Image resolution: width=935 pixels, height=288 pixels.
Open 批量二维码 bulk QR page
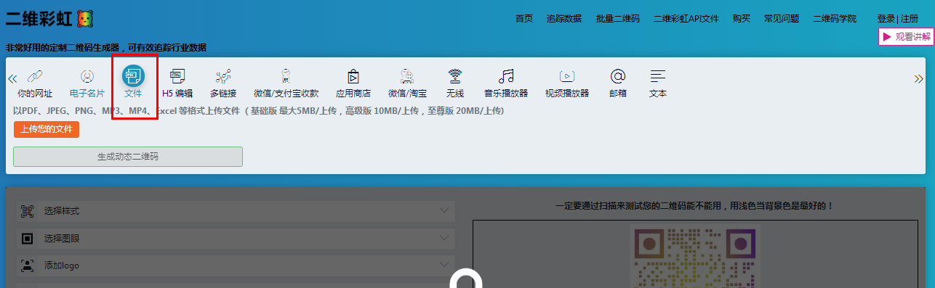[x=617, y=19]
